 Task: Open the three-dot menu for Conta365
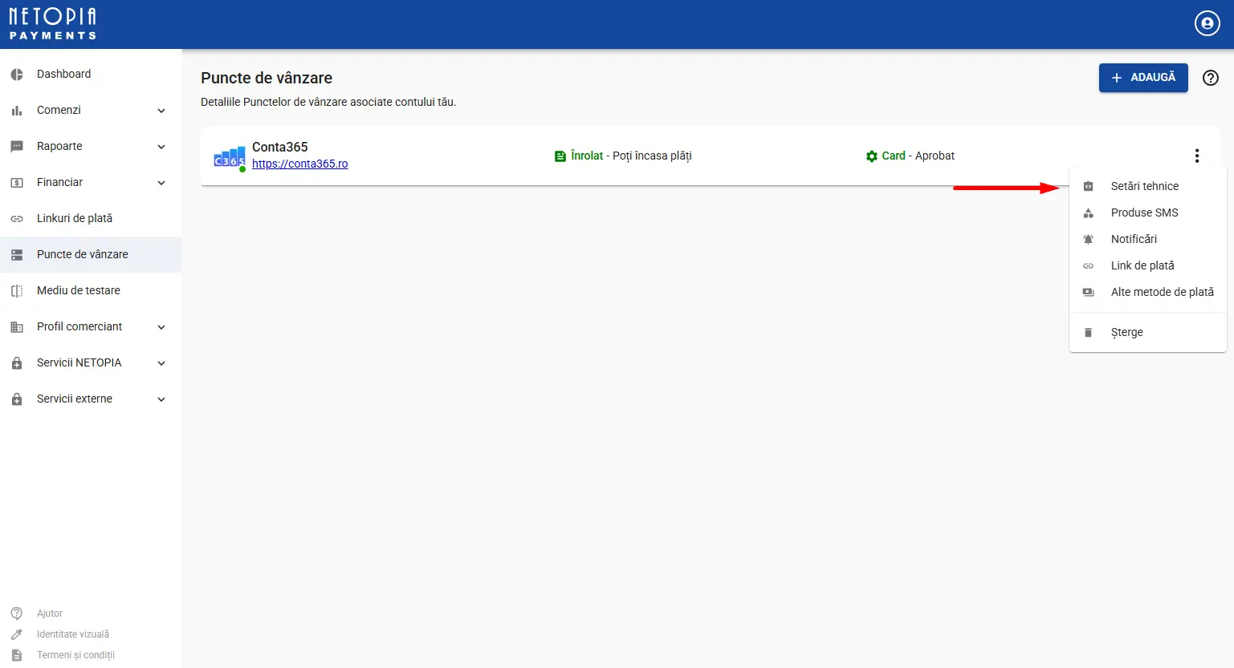[x=1196, y=156]
